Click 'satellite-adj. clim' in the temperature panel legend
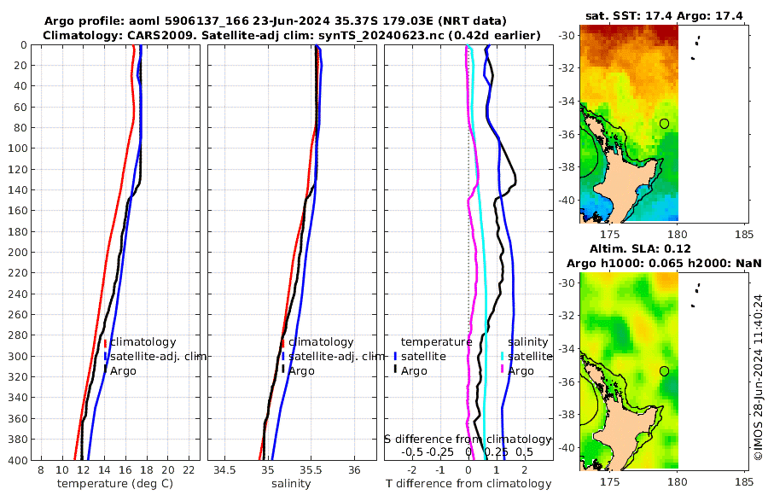This screenshot has width=768, height=495. coord(158,356)
